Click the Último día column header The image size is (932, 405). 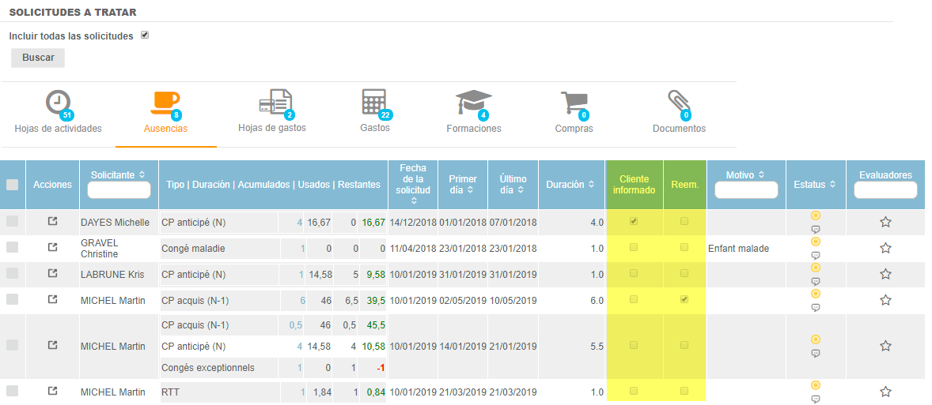[513, 185]
